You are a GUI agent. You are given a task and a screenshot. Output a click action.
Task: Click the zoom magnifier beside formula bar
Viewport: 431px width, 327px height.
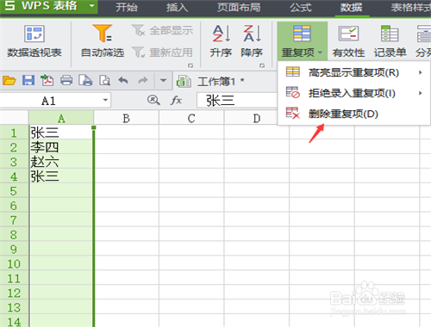click(153, 101)
